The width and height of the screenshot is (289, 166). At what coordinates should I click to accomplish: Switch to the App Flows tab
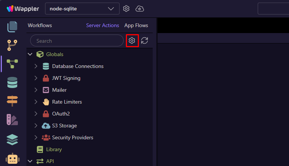136,26
